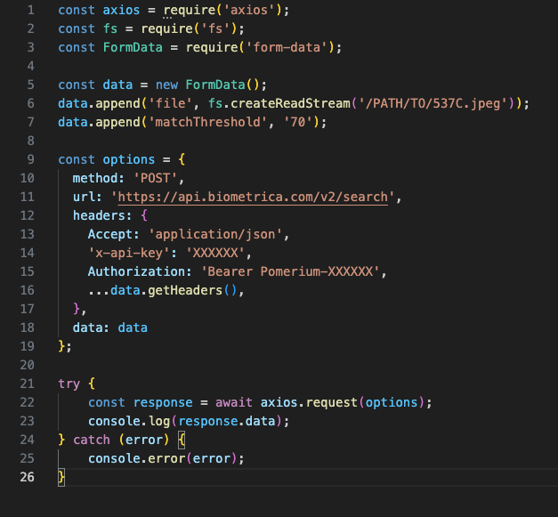558x517 pixels.
Task: Click the 'await' keyword on line 22
Action: point(234,402)
